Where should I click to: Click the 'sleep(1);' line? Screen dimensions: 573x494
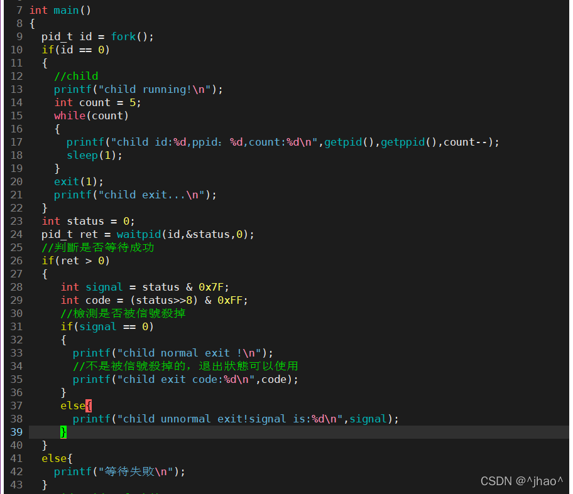click(x=94, y=155)
